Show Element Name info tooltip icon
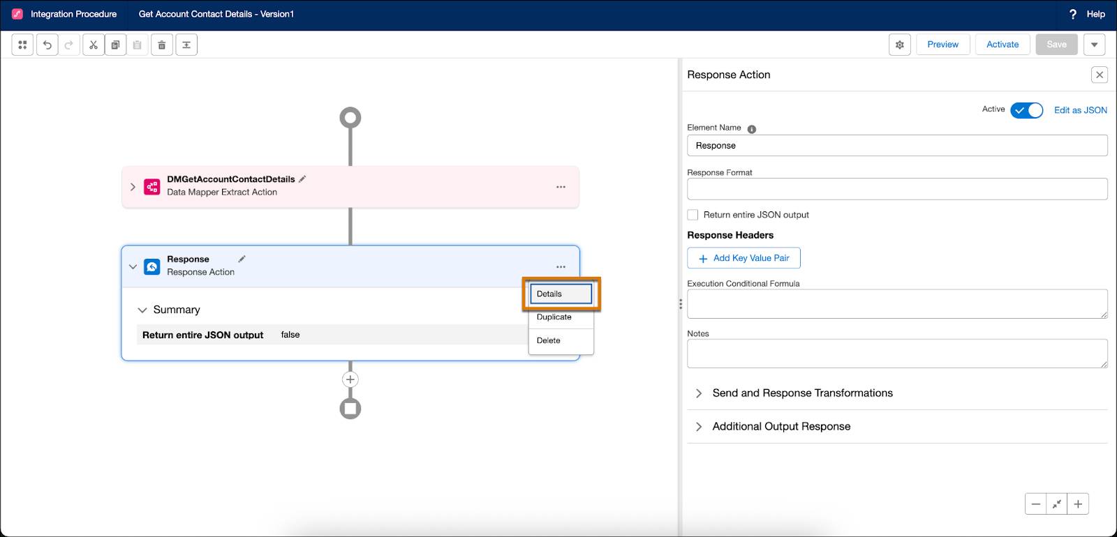 (752, 129)
